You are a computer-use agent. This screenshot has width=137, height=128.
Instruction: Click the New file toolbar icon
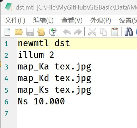(7, 32)
